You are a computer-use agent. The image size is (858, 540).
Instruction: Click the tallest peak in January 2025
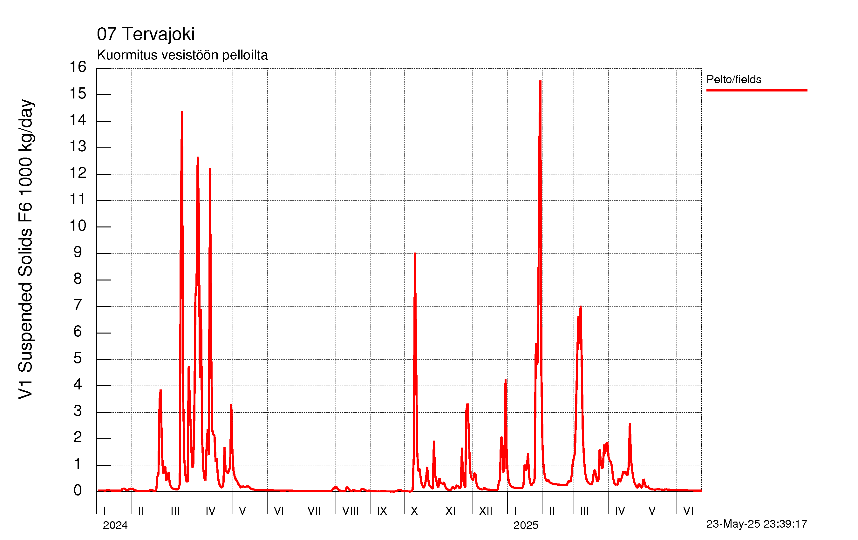coord(540,82)
